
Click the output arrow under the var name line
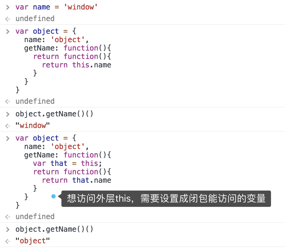[x=8, y=19]
